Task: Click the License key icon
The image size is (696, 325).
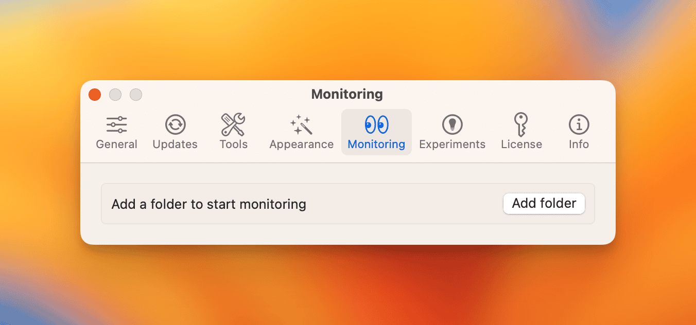Action: 521,124
